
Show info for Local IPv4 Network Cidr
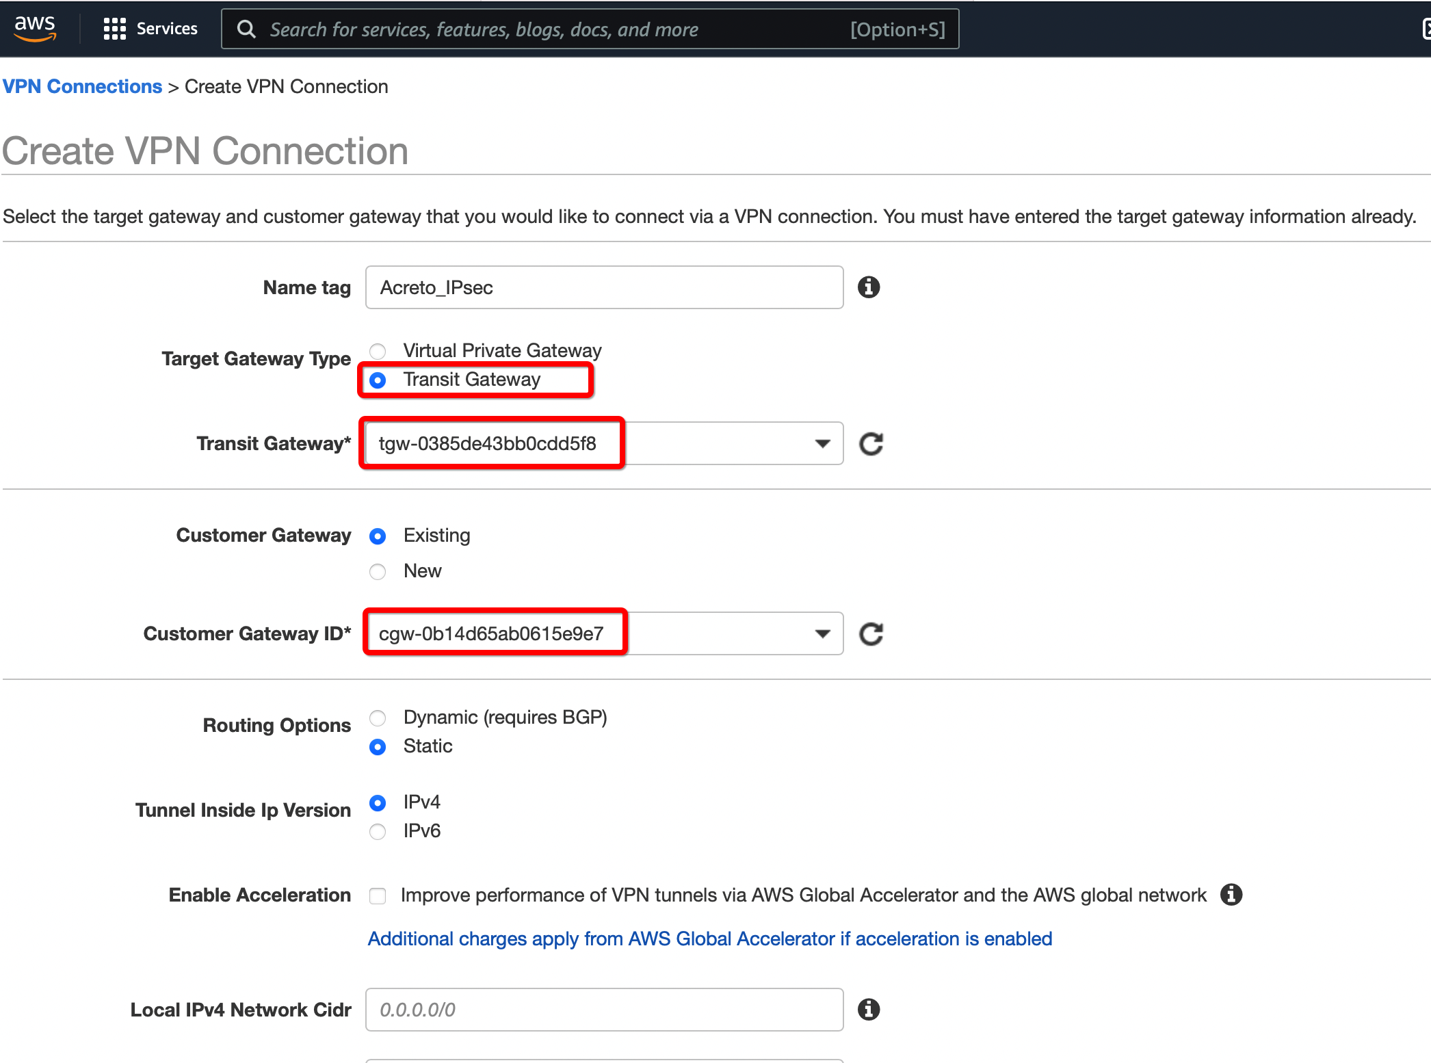(x=869, y=1010)
